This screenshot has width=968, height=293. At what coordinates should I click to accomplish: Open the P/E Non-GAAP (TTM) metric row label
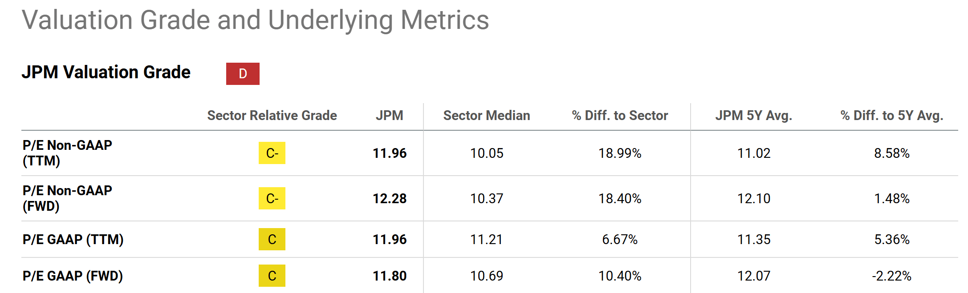pyautogui.click(x=67, y=153)
